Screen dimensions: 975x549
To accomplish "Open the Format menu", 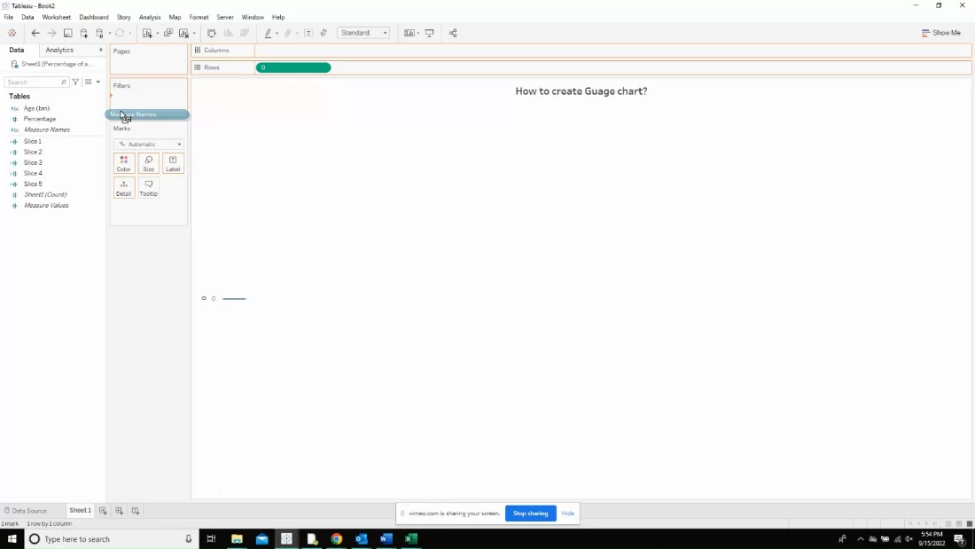I will click(199, 18).
